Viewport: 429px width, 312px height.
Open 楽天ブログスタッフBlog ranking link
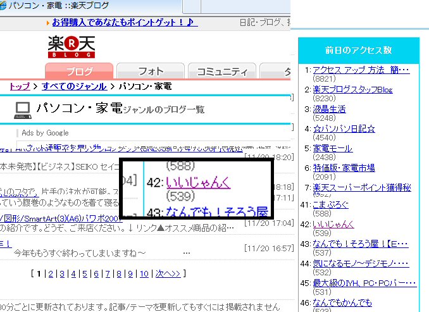(352, 89)
